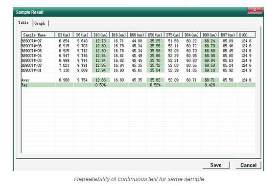Click the average D90 value 68.71
This screenshot has height=186, width=279.
(210, 80)
